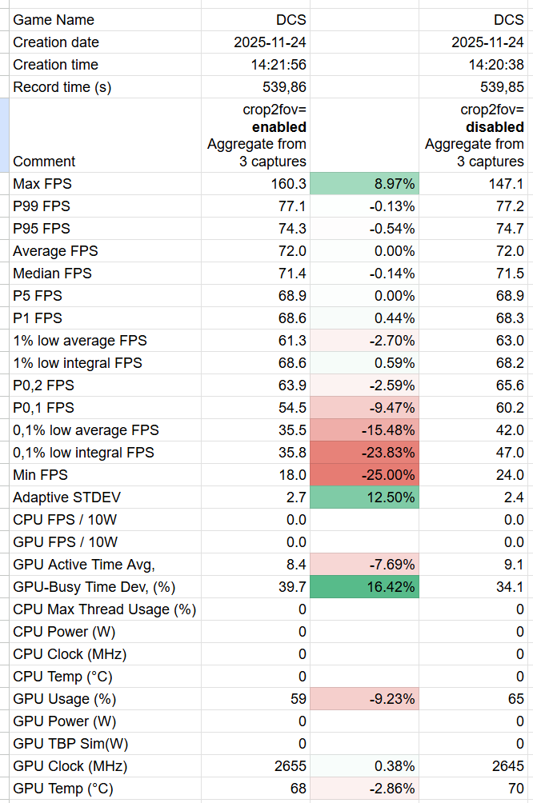Select the -15.48% low average FPS cell

point(365,430)
